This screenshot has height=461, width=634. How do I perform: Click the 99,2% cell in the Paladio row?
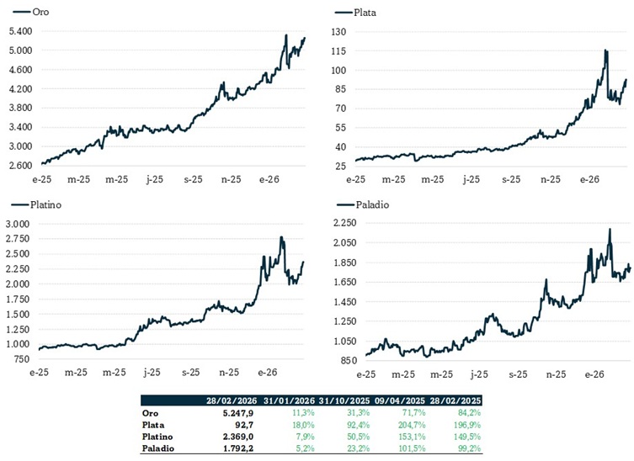click(467, 448)
